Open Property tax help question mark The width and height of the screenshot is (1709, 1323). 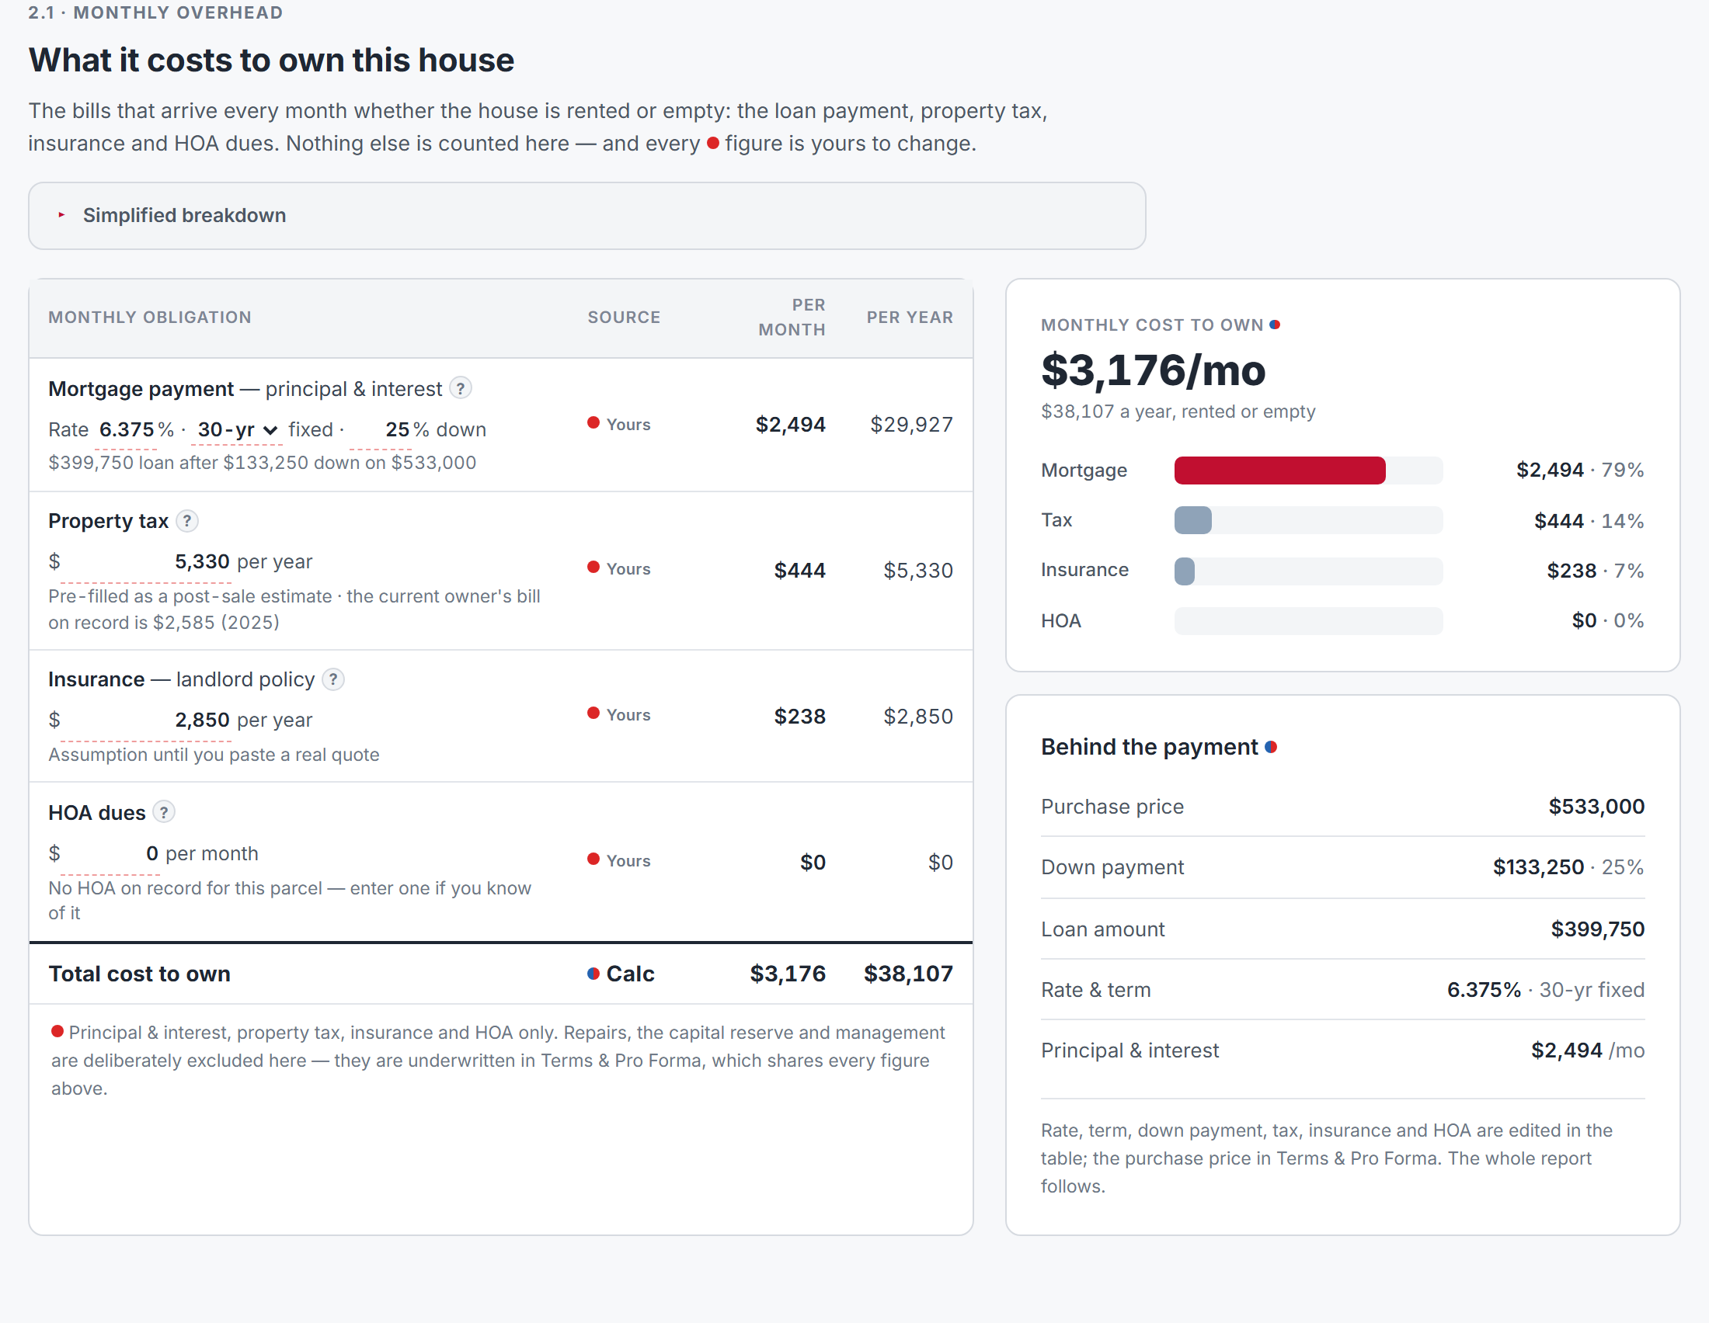coord(187,521)
